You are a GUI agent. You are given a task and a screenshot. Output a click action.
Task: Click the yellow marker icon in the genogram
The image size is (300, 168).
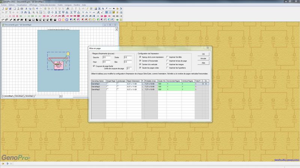point(67,54)
